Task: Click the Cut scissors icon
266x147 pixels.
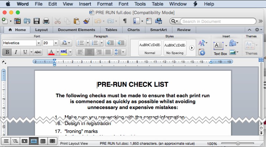Action: pos(57,21)
